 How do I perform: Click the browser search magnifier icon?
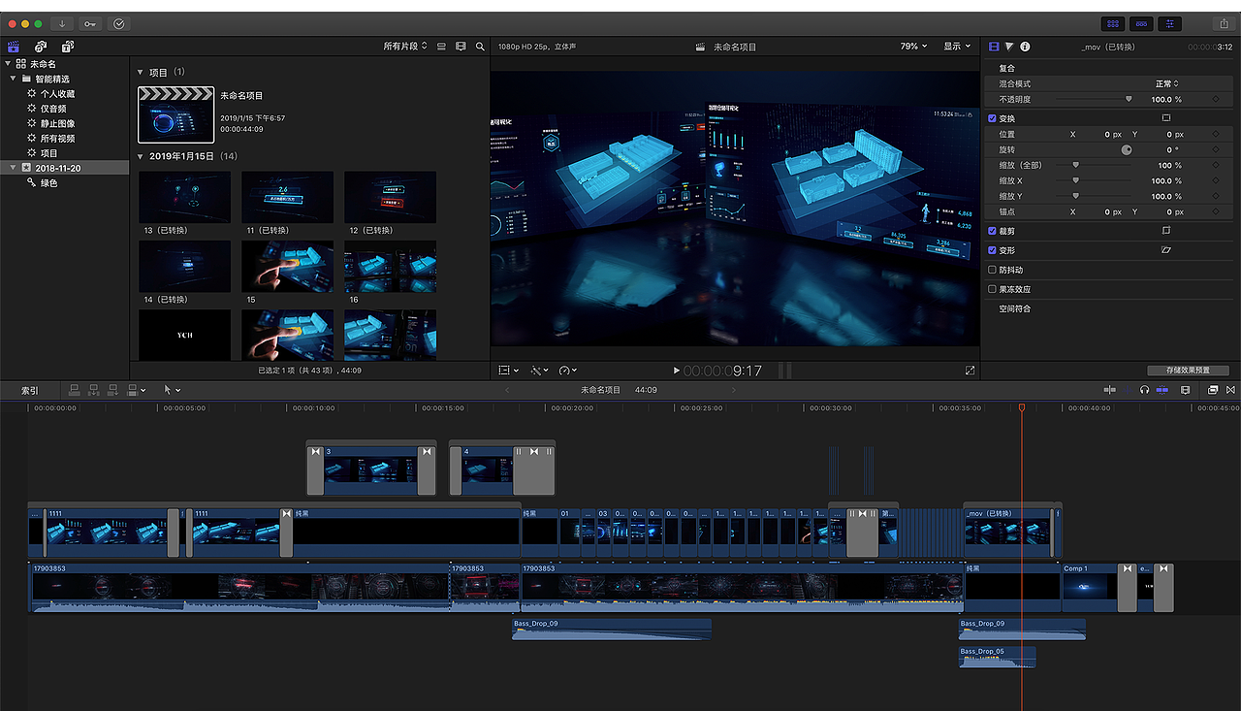[x=480, y=47]
